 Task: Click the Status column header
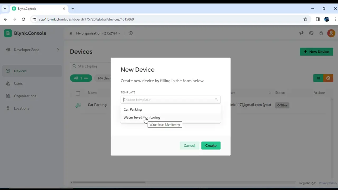(280, 93)
